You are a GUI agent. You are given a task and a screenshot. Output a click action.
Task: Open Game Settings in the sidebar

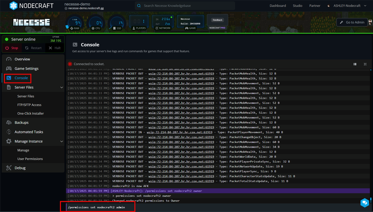[26, 69]
